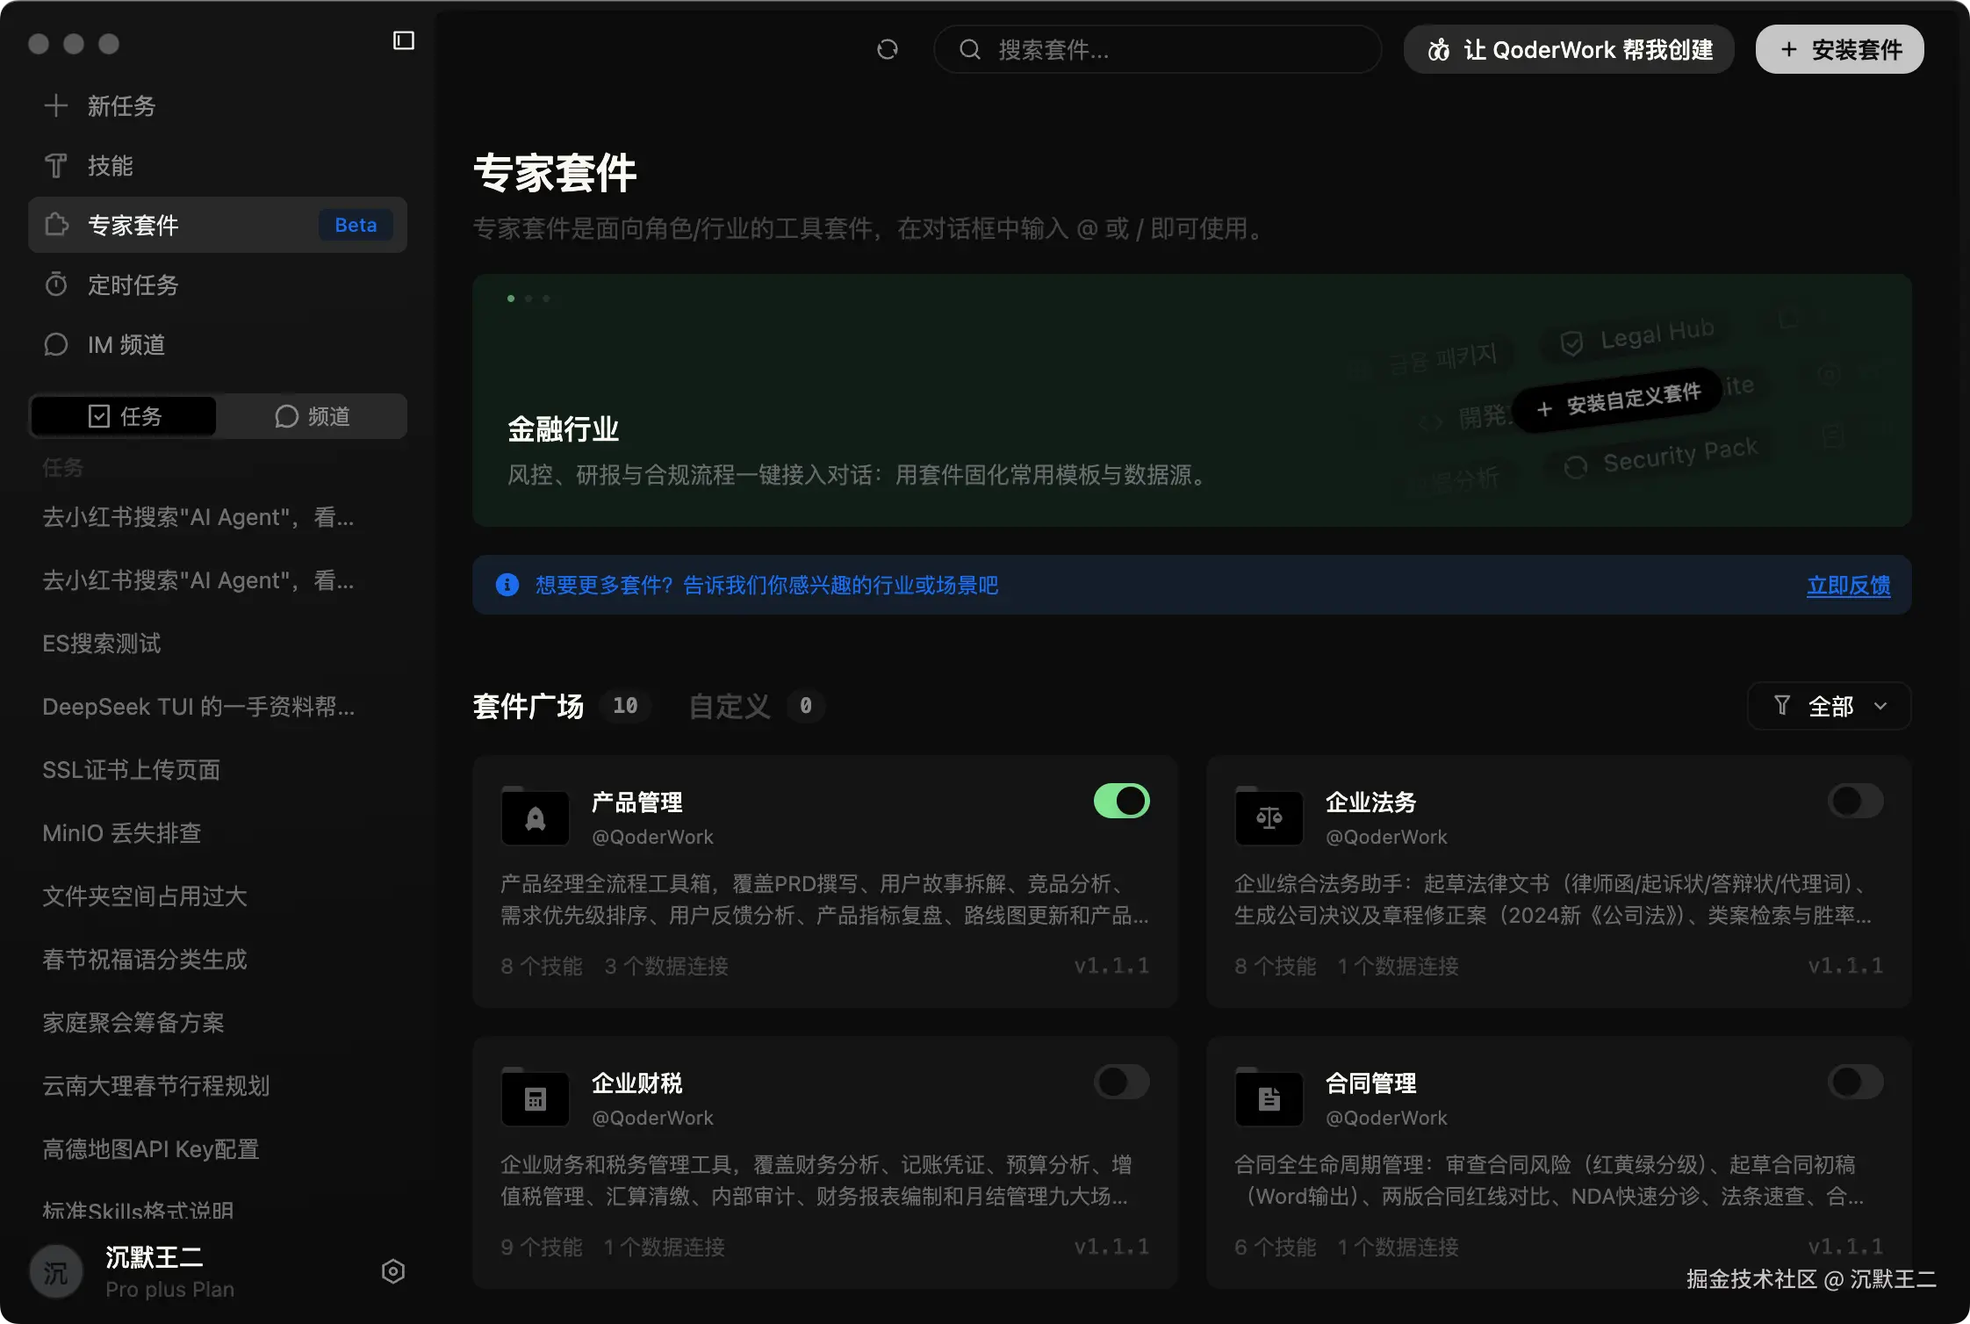Click the 企业法务 card title
Viewport: 1970px width, 1324px height.
tap(1371, 802)
